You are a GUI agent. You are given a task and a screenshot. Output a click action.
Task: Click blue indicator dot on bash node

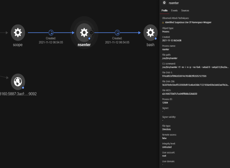[156, 38]
